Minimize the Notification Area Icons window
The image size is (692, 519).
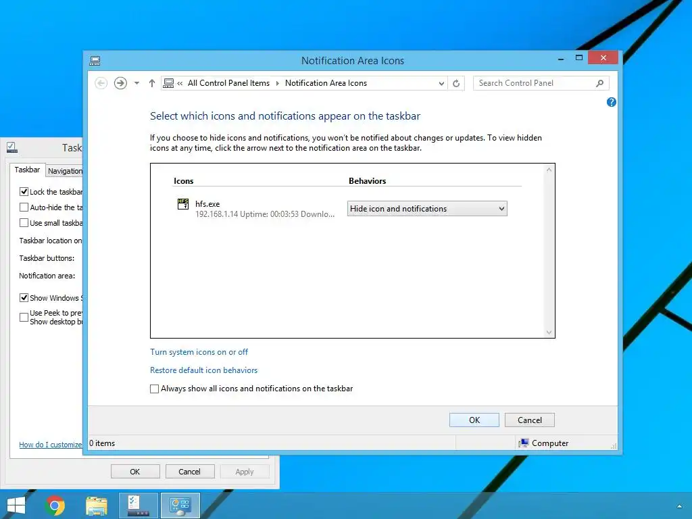(x=560, y=58)
